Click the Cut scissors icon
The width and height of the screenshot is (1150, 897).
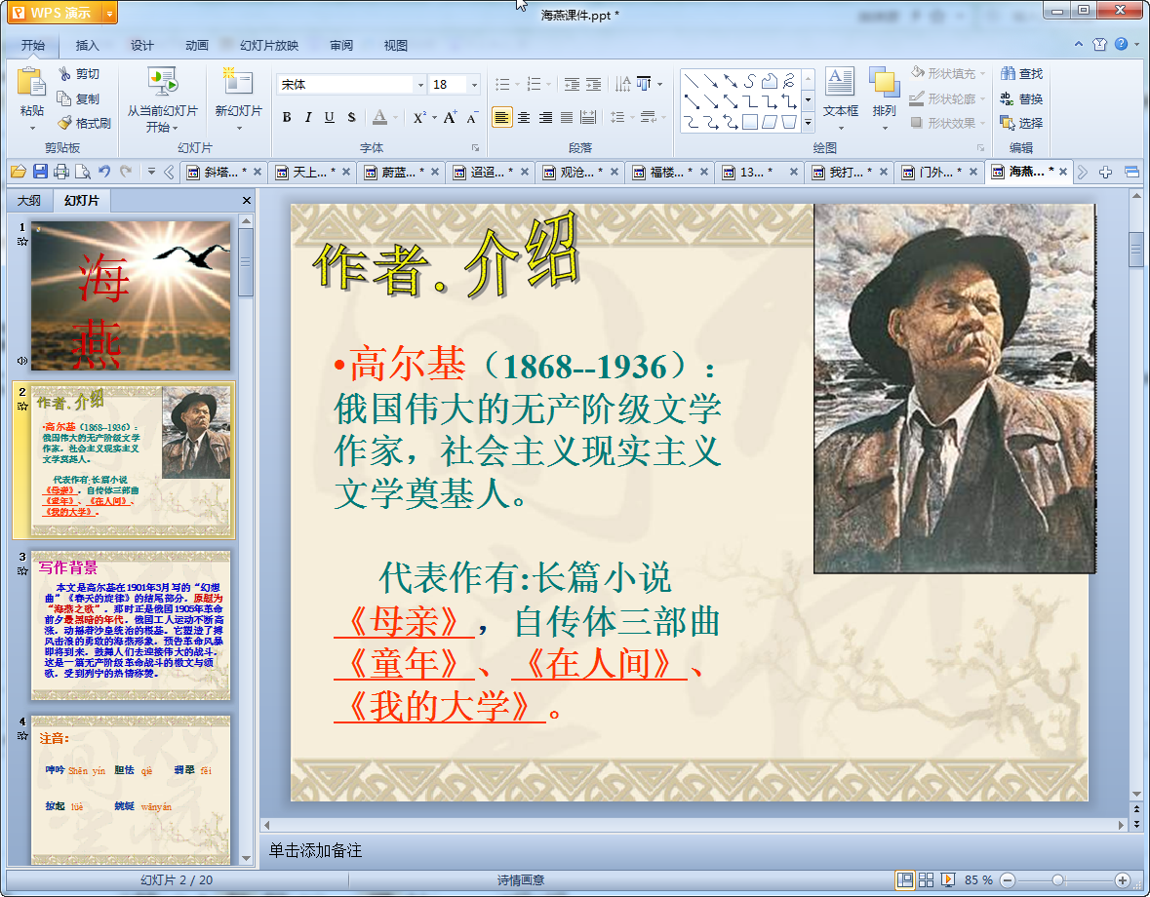(x=66, y=73)
